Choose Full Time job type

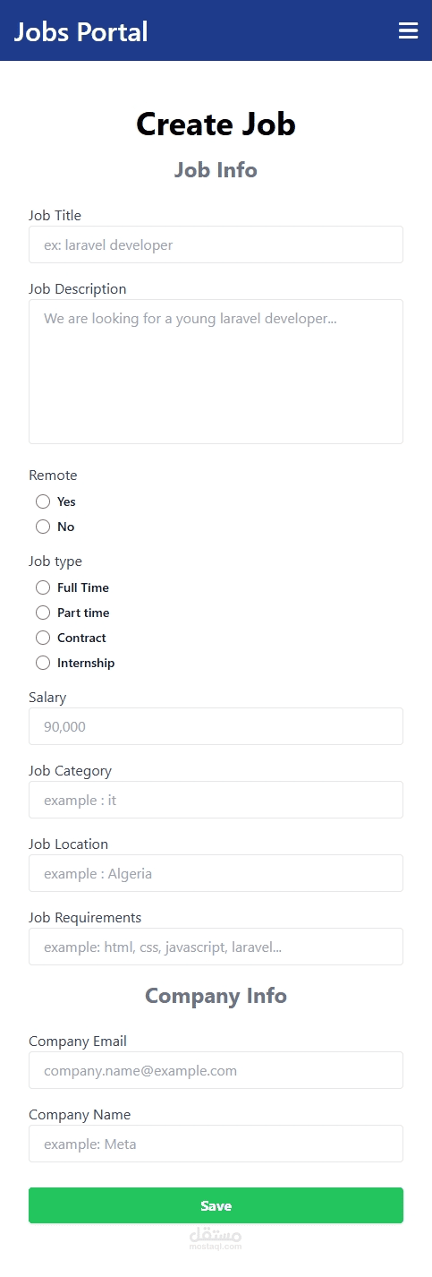pyautogui.click(x=43, y=587)
